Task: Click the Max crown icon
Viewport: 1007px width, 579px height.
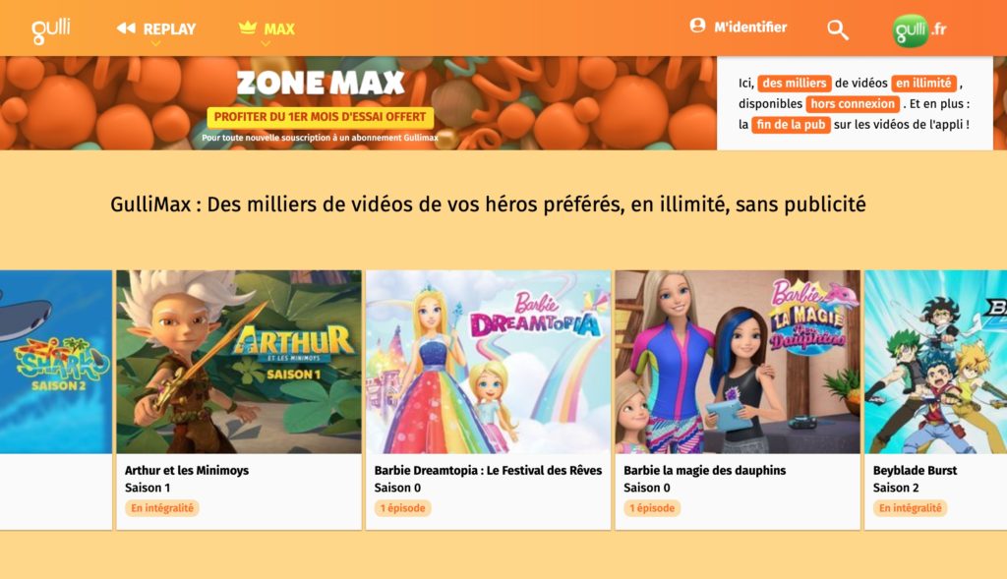Action: coord(248,28)
